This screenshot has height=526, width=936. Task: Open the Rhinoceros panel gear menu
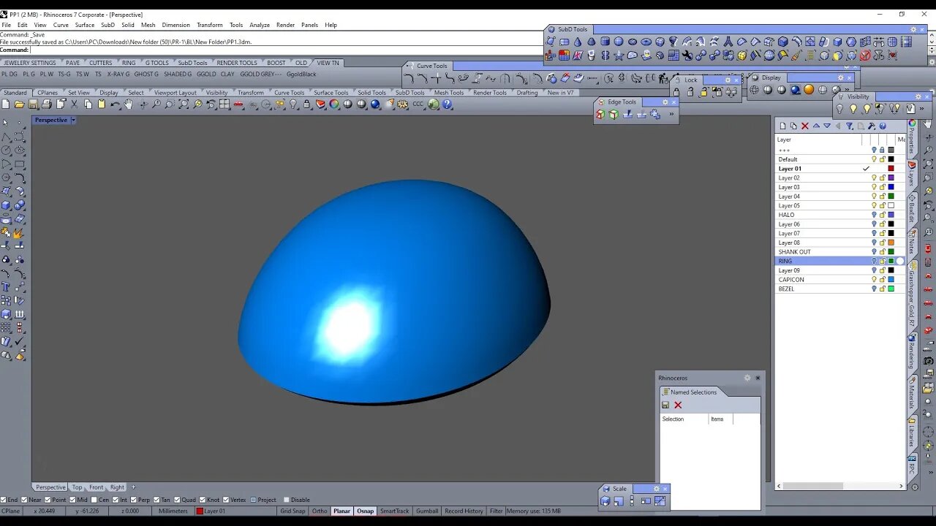(747, 378)
